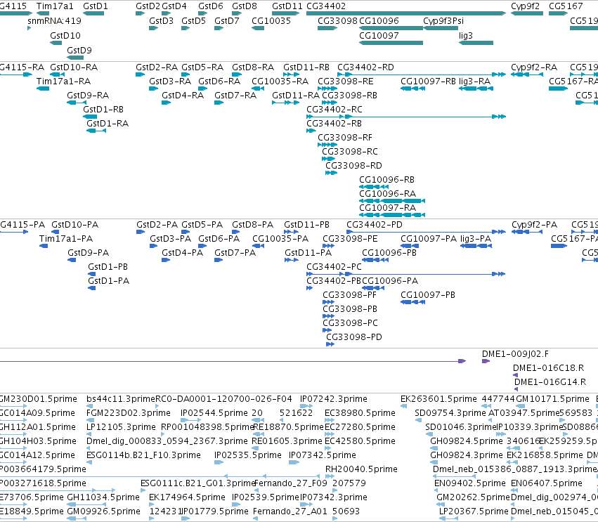Screen dimensions: 598x522
Task: Click the CG34402-PD protein label
Action: [x=375, y=225]
